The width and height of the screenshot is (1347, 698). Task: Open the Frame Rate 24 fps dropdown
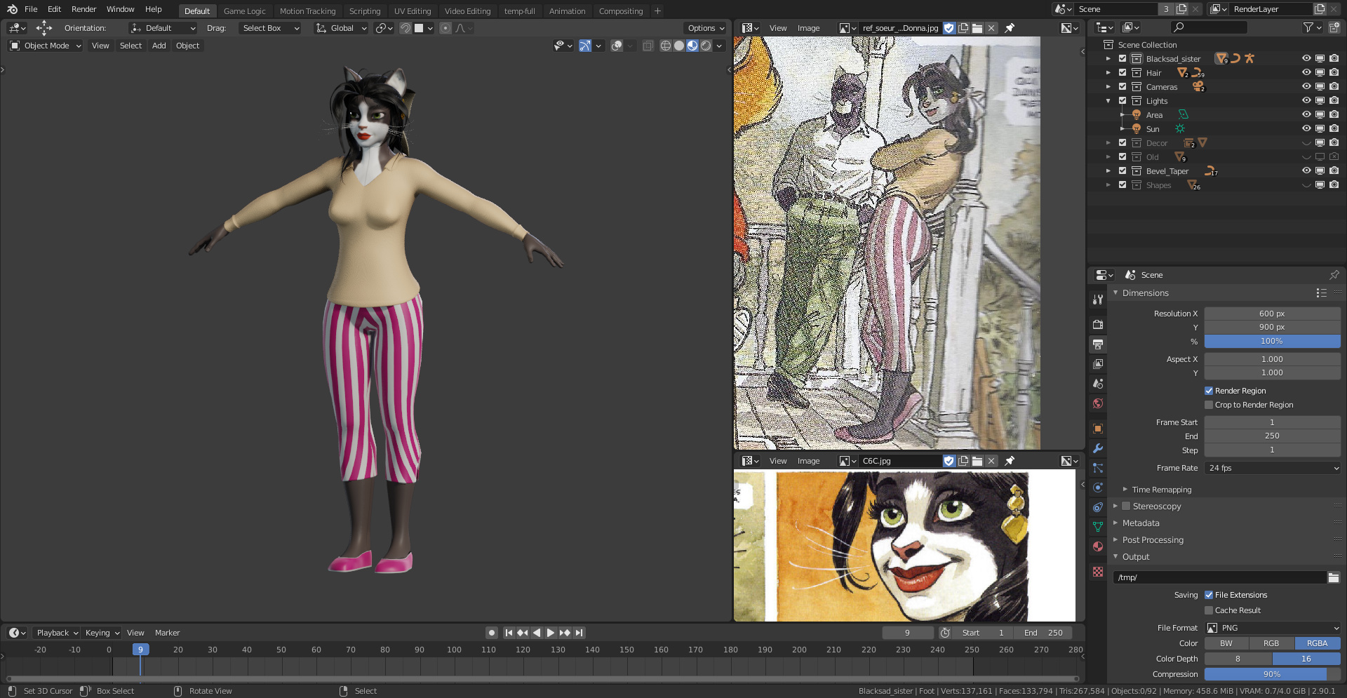point(1272,468)
